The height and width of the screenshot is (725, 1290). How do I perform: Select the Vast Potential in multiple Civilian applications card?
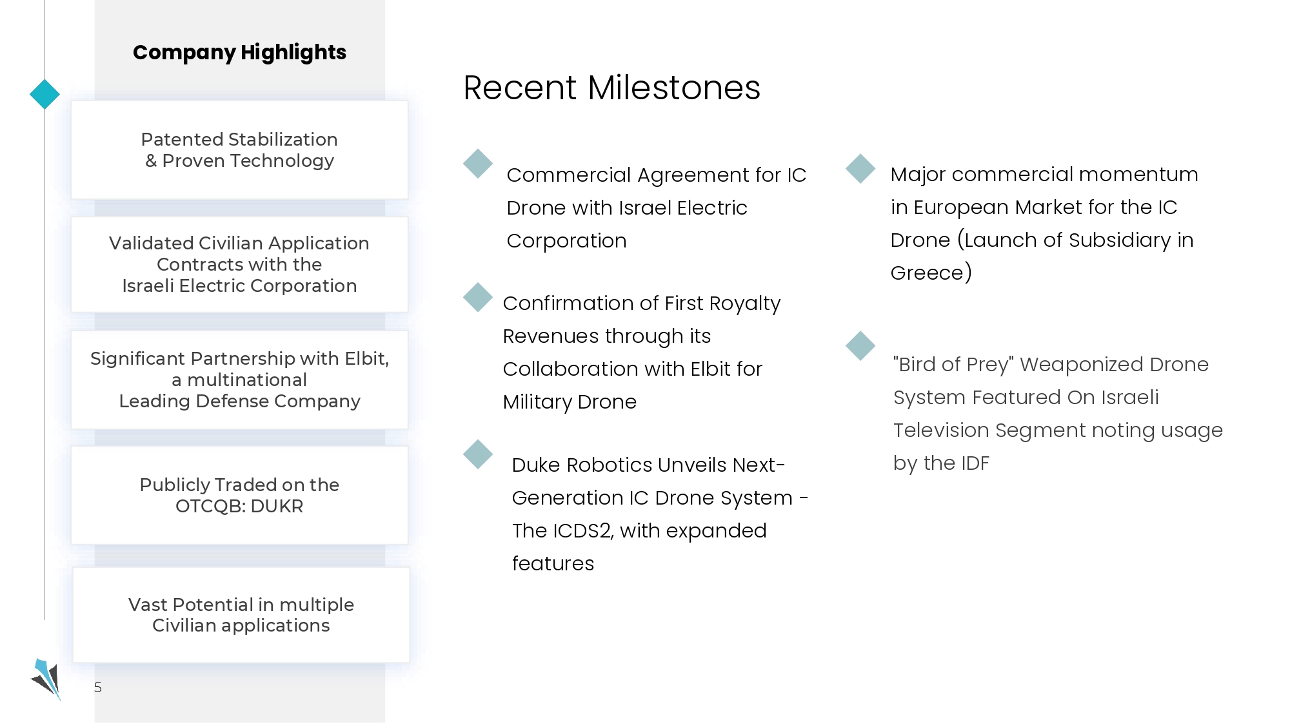241,615
